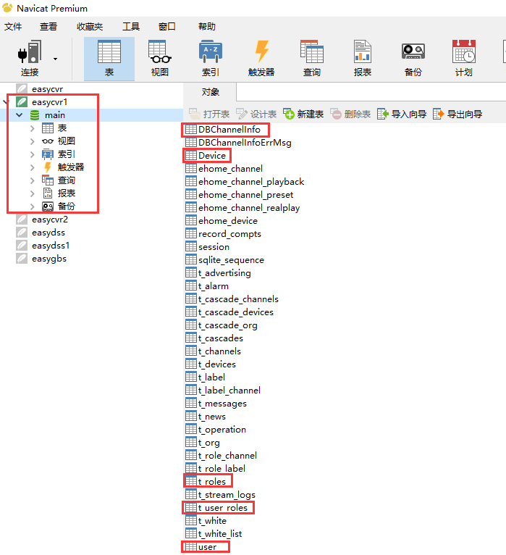The image size is (506, 555).
Task: Expand the 视图 tree node
Action: point(32,141)
